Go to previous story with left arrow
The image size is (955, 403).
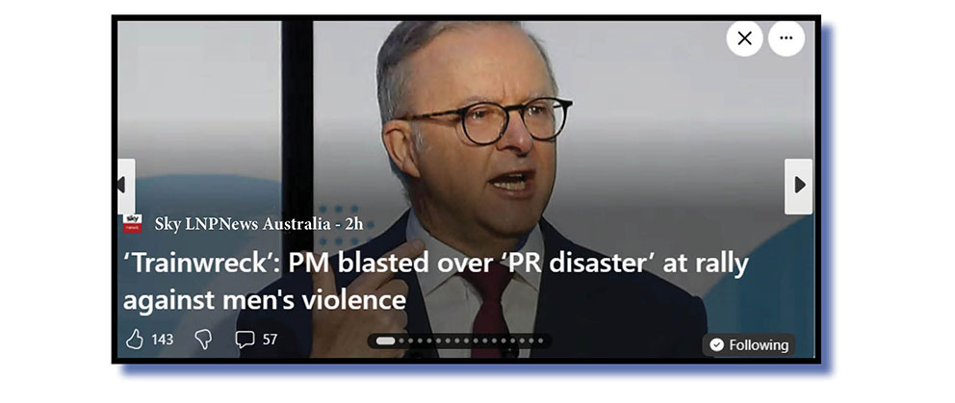[x=124, y=186]
